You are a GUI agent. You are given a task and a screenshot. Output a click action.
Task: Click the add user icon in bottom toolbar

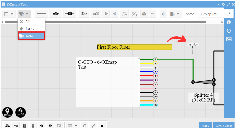[x=7, y=126]
